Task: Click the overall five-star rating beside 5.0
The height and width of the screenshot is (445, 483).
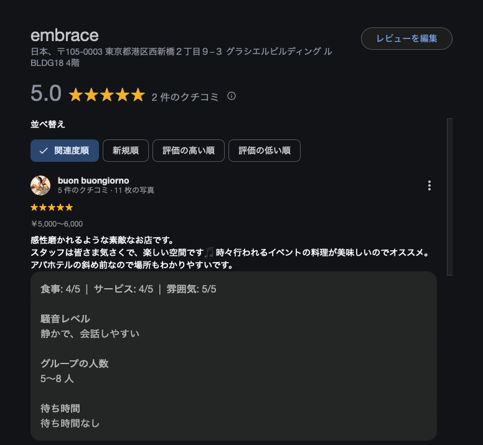Action: (x=106, y=96)
